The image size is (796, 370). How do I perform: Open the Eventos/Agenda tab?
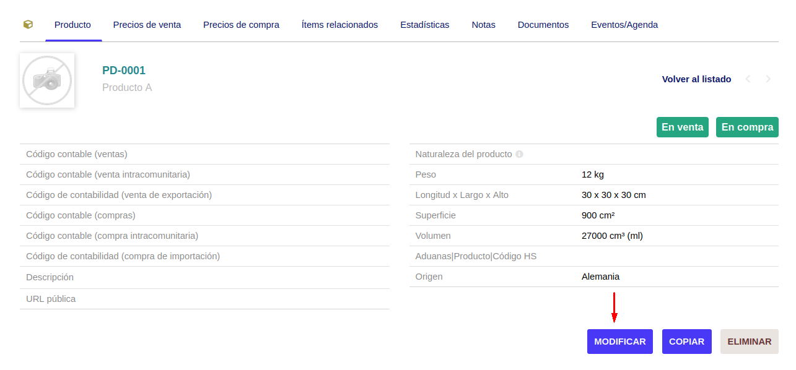(x=624, y=24)
